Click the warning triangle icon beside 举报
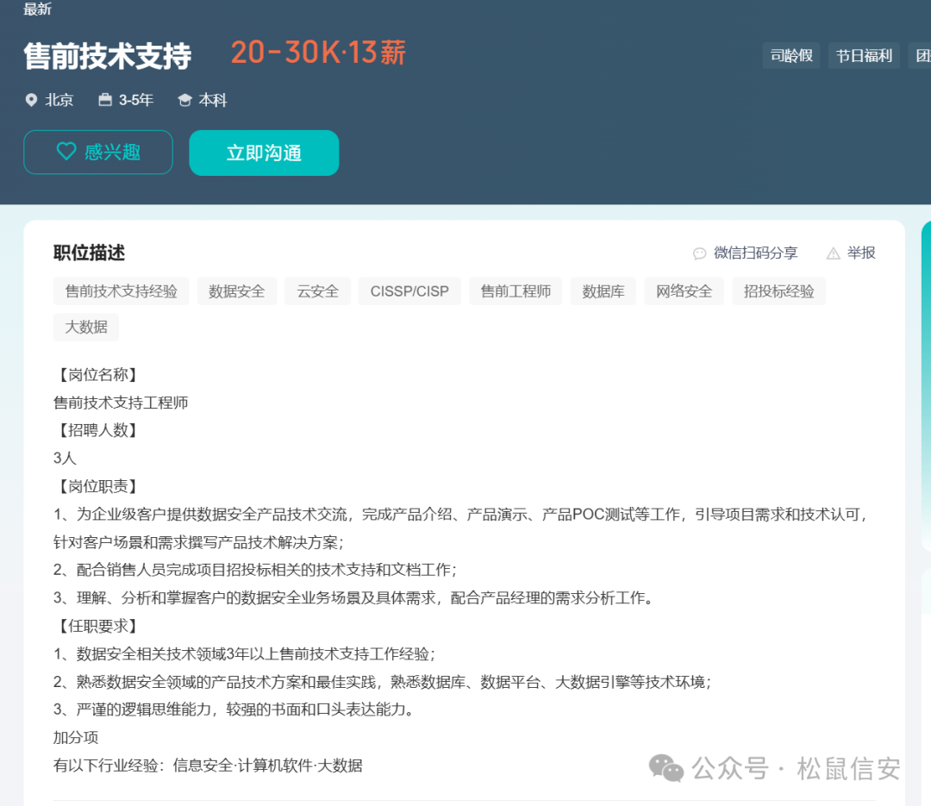This screenshot has height=806, width=931. click(x=833, y=253)
